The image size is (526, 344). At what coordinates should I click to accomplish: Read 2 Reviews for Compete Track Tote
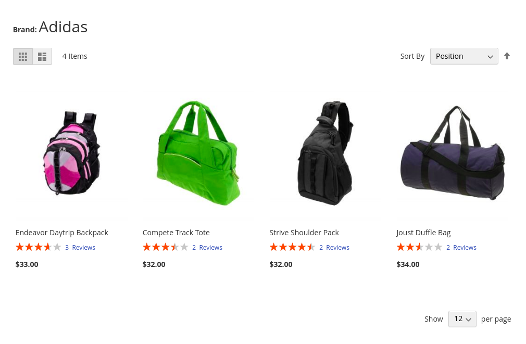(x=207, y=247)
